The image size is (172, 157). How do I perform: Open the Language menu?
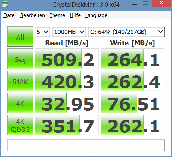coord(96,15)
